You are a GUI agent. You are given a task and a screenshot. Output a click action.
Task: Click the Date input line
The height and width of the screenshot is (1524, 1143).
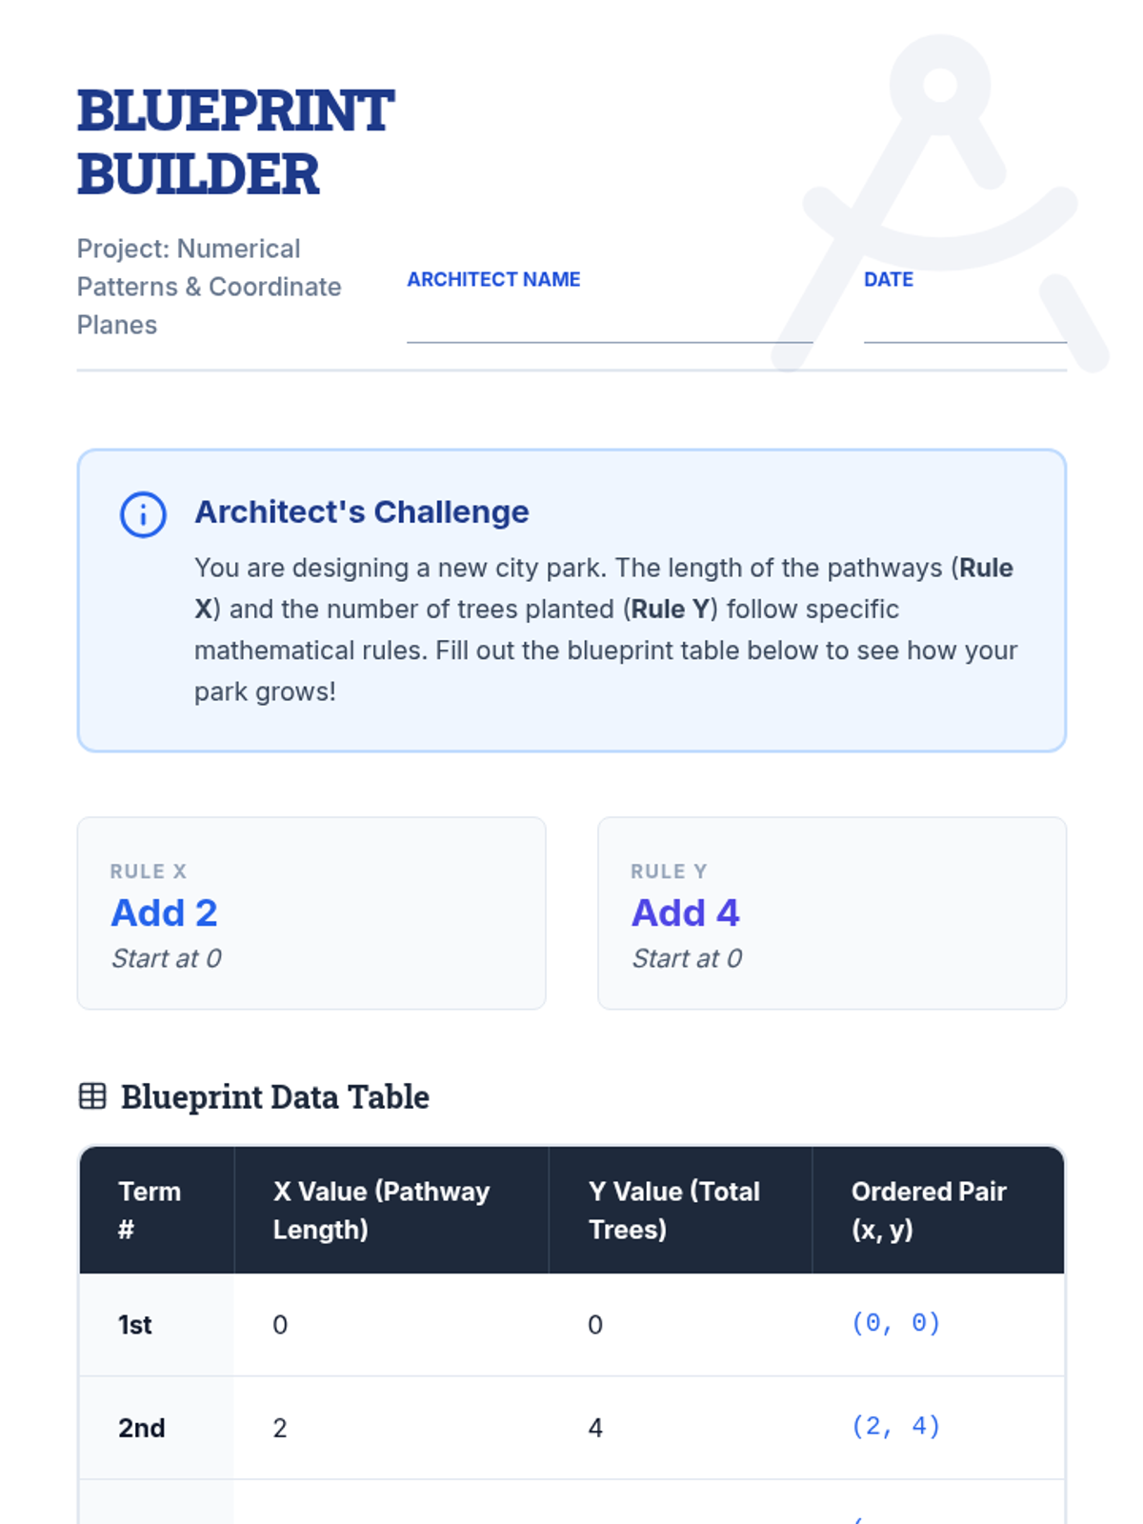(964, 324)
